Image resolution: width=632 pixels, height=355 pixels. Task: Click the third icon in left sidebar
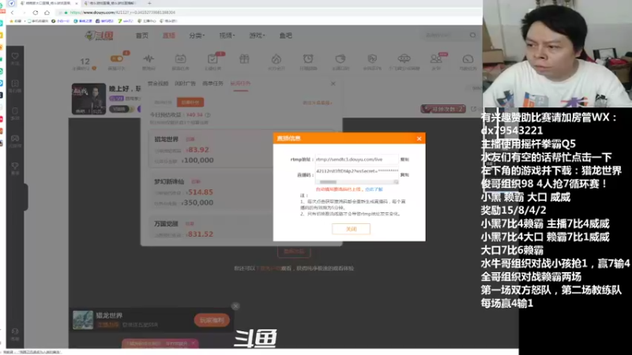(x=15, y=111)
